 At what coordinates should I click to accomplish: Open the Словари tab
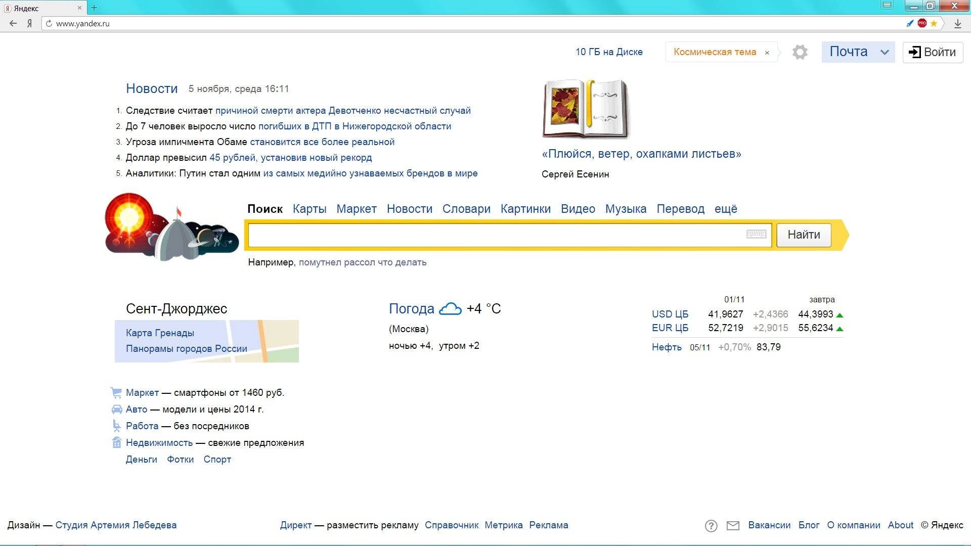pos(466,209)
